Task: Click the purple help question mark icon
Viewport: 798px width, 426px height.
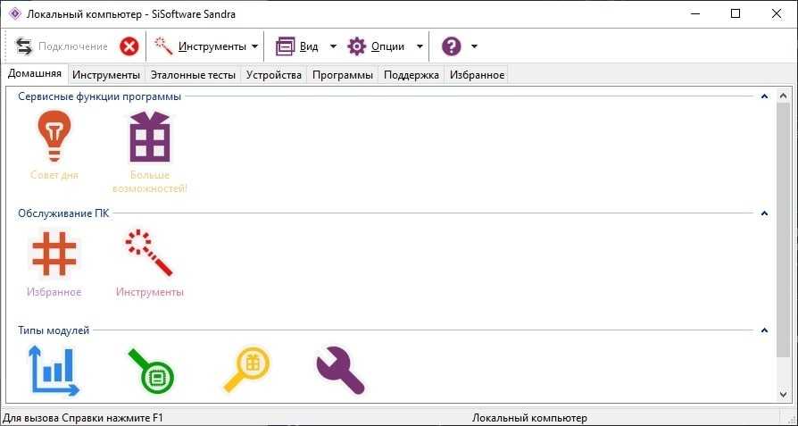Action: point(452,46)
